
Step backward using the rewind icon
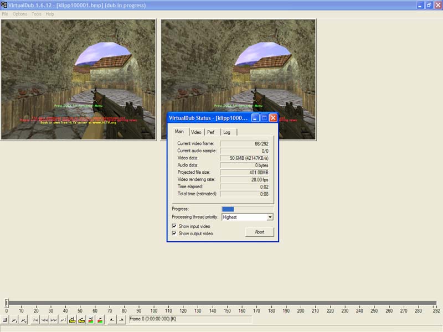click(x=45, y=320)
